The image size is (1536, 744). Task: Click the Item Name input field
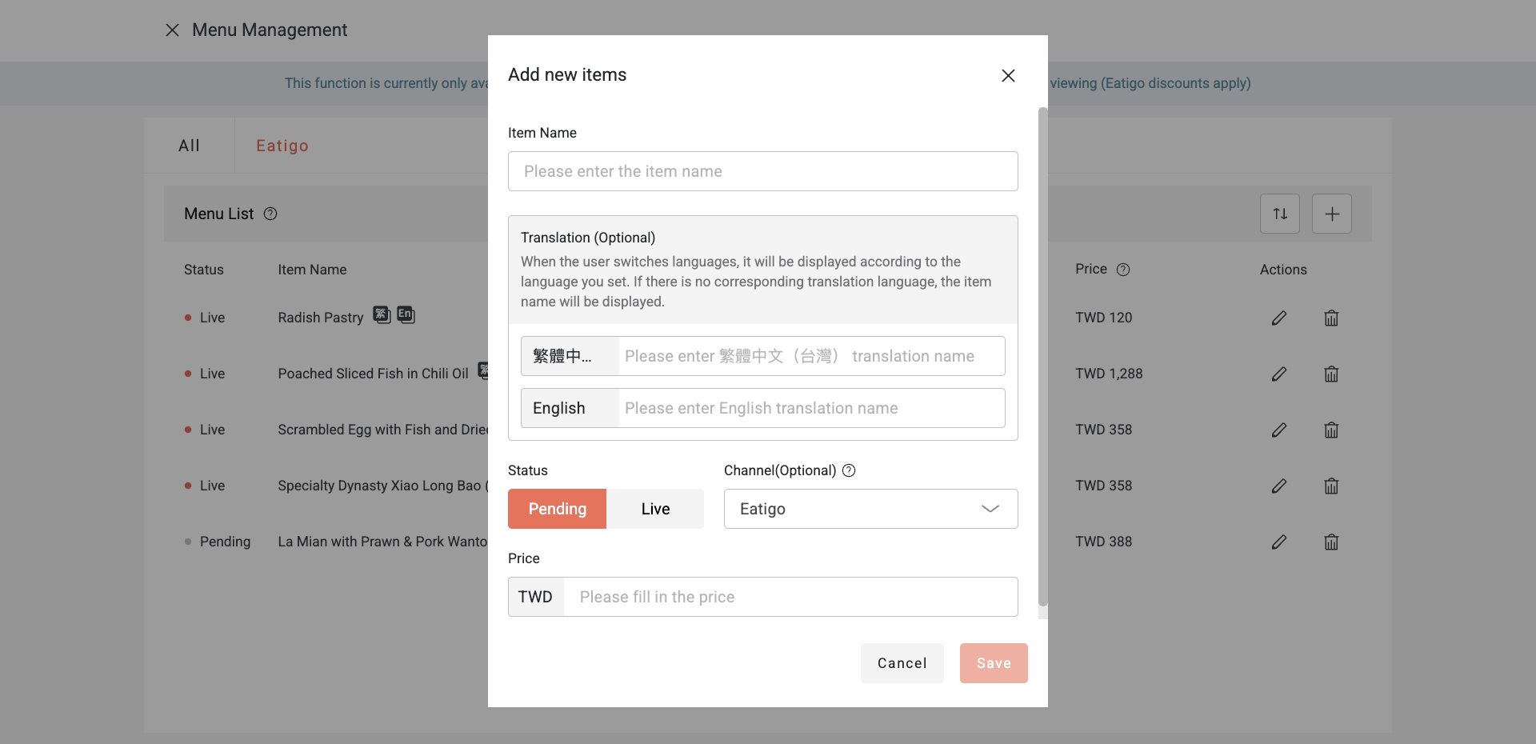762,171
